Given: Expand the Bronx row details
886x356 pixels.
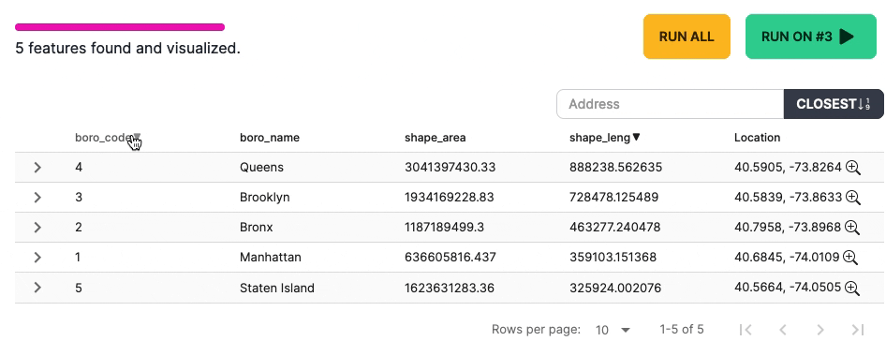Looking at the screenshot, I should [37, 227].
